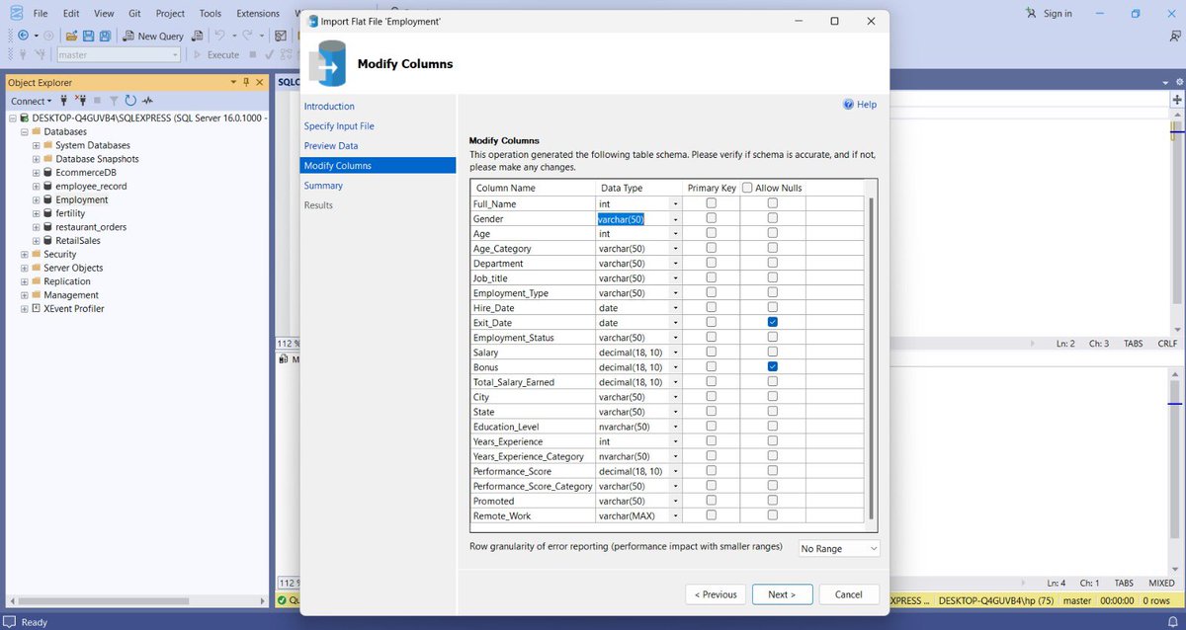Screen dimensions: 1186x630
Task: Check Allow Nulls for Gender row
Action: (773, 218)
